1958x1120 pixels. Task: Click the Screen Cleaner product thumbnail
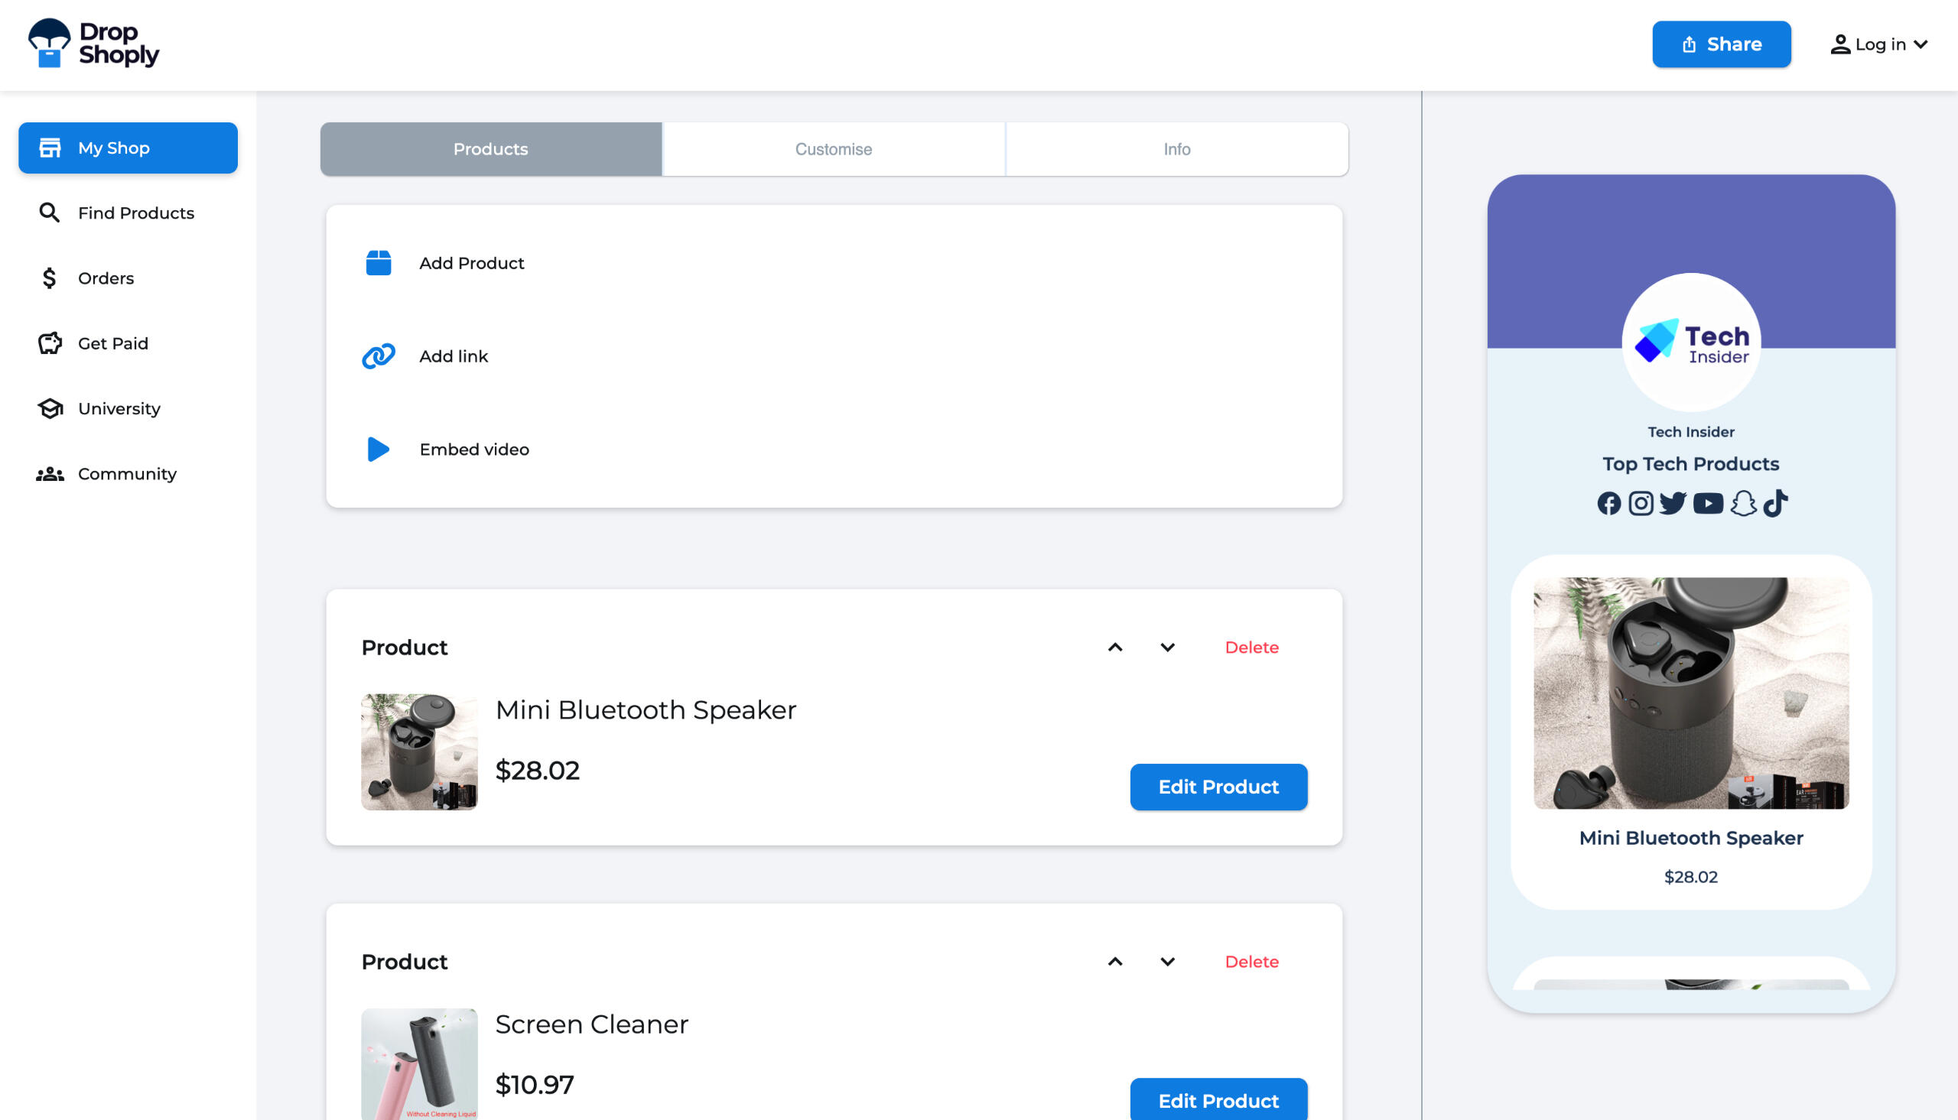tap(419, 1064)
